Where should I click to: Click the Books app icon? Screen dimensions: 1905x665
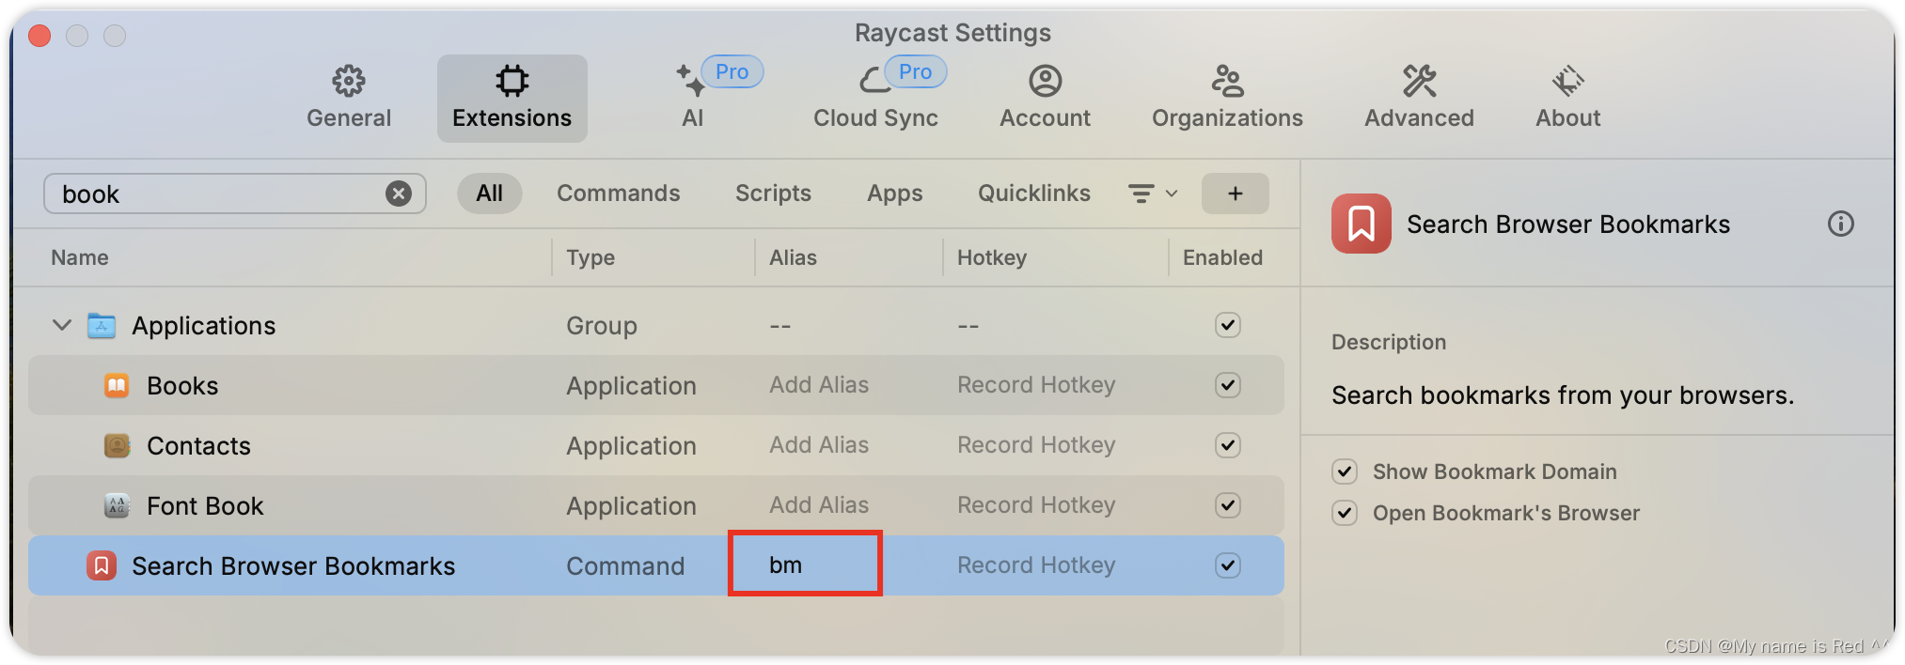coord(117,385)
